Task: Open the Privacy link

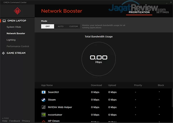Action: [26, 121]
